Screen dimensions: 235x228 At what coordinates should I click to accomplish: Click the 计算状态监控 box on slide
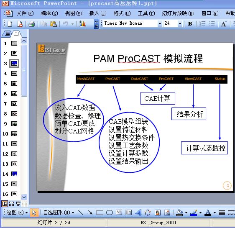click(204, 148)
